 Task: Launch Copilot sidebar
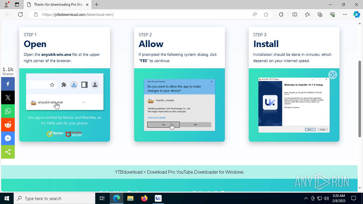pyautogui.click(x=356, y=14)
